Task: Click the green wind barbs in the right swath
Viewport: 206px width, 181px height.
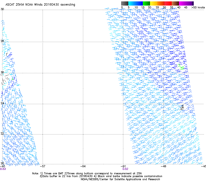Action: click(181, 67)
